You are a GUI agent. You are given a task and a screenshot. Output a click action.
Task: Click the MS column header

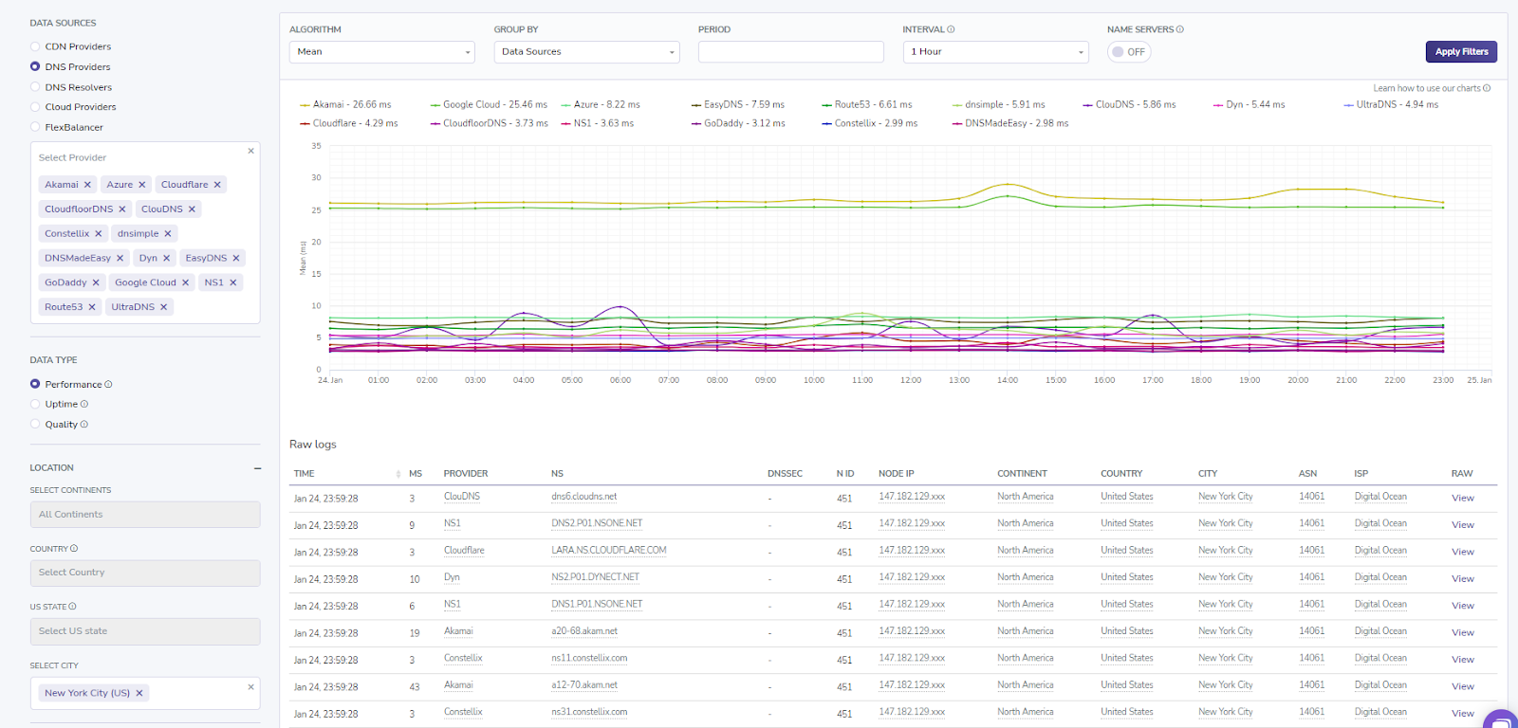tap(416, 473)
